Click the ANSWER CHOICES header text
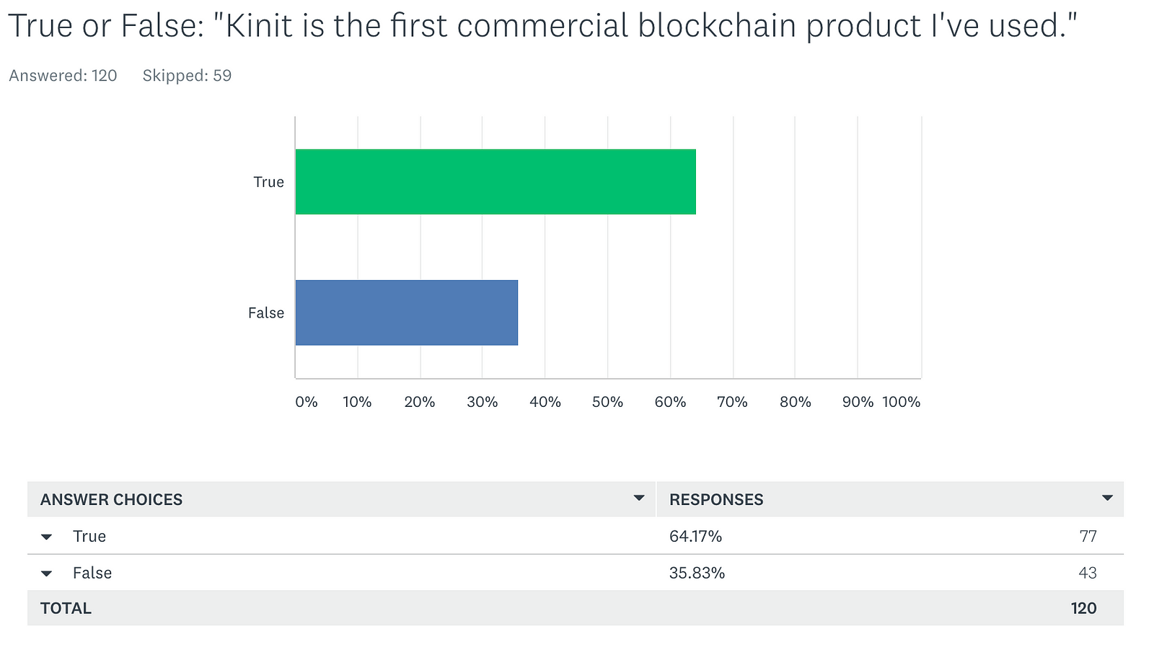This screenshot has height=645, width=1154. point(111,499)
